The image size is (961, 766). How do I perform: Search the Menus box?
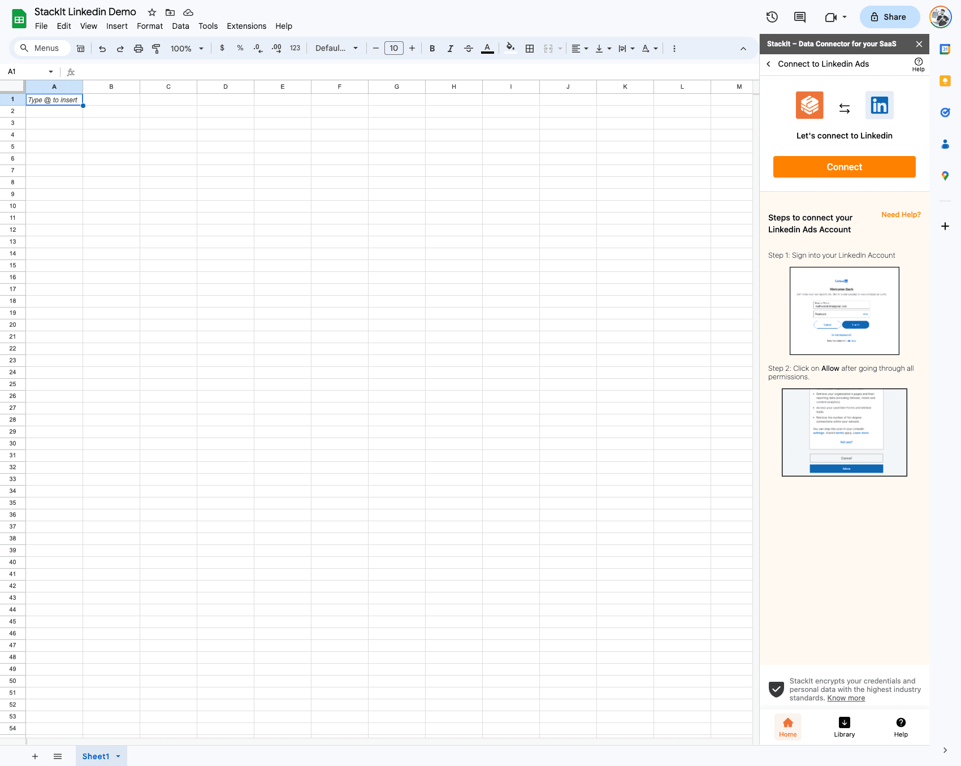pyautogui.click(x=42, y=48)
